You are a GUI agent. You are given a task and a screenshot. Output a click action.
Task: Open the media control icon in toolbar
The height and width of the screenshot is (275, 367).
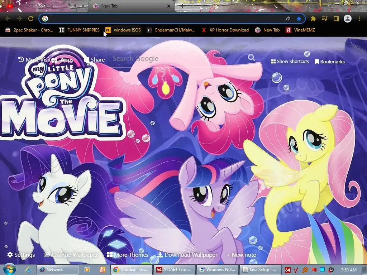[x=325, y=19]
